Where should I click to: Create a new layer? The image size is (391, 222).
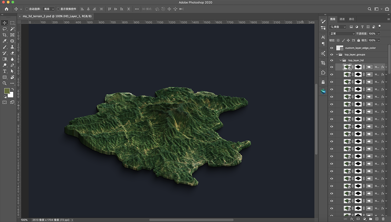[x=377, y=219]
